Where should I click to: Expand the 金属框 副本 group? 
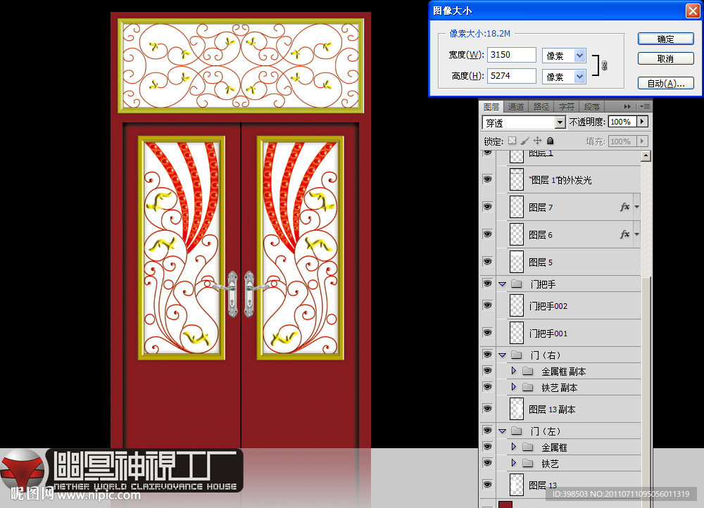tap(514, 371)
